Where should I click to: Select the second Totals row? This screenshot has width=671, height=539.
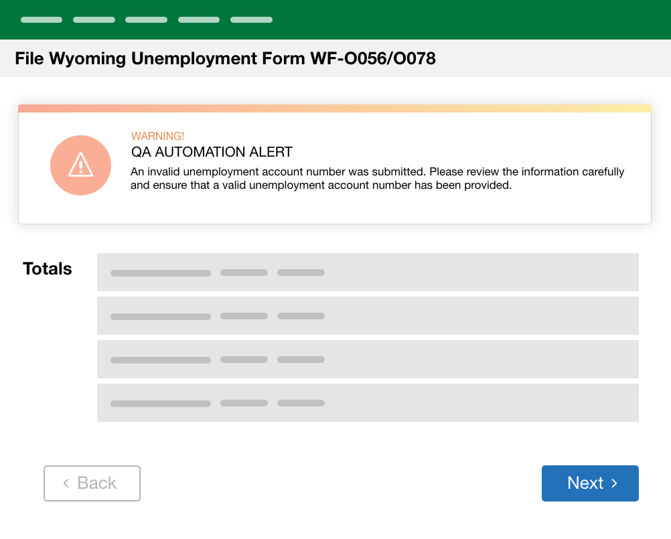pos(368,315)
